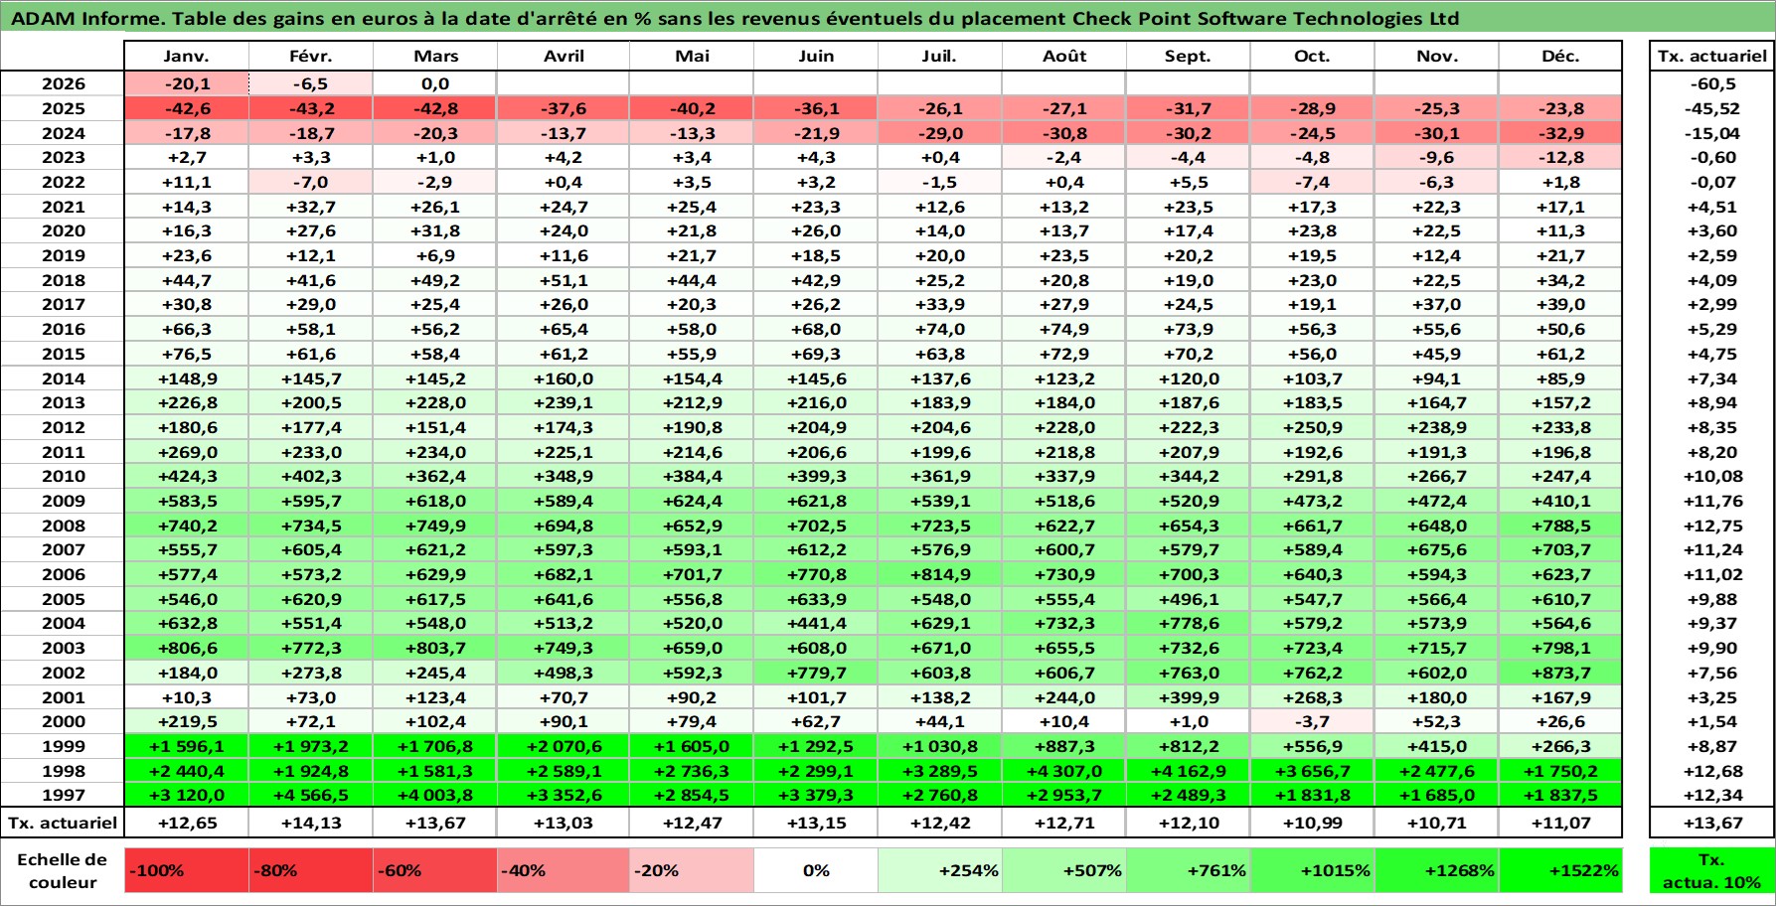The image size is (1776, 906).
Task: Click the +12,68 actuarial rate for 1998
Action: 1711,771
